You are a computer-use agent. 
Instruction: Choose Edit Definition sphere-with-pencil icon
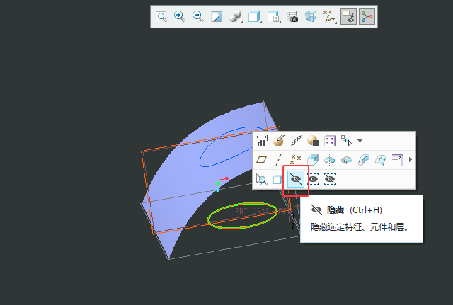point(279,141)
